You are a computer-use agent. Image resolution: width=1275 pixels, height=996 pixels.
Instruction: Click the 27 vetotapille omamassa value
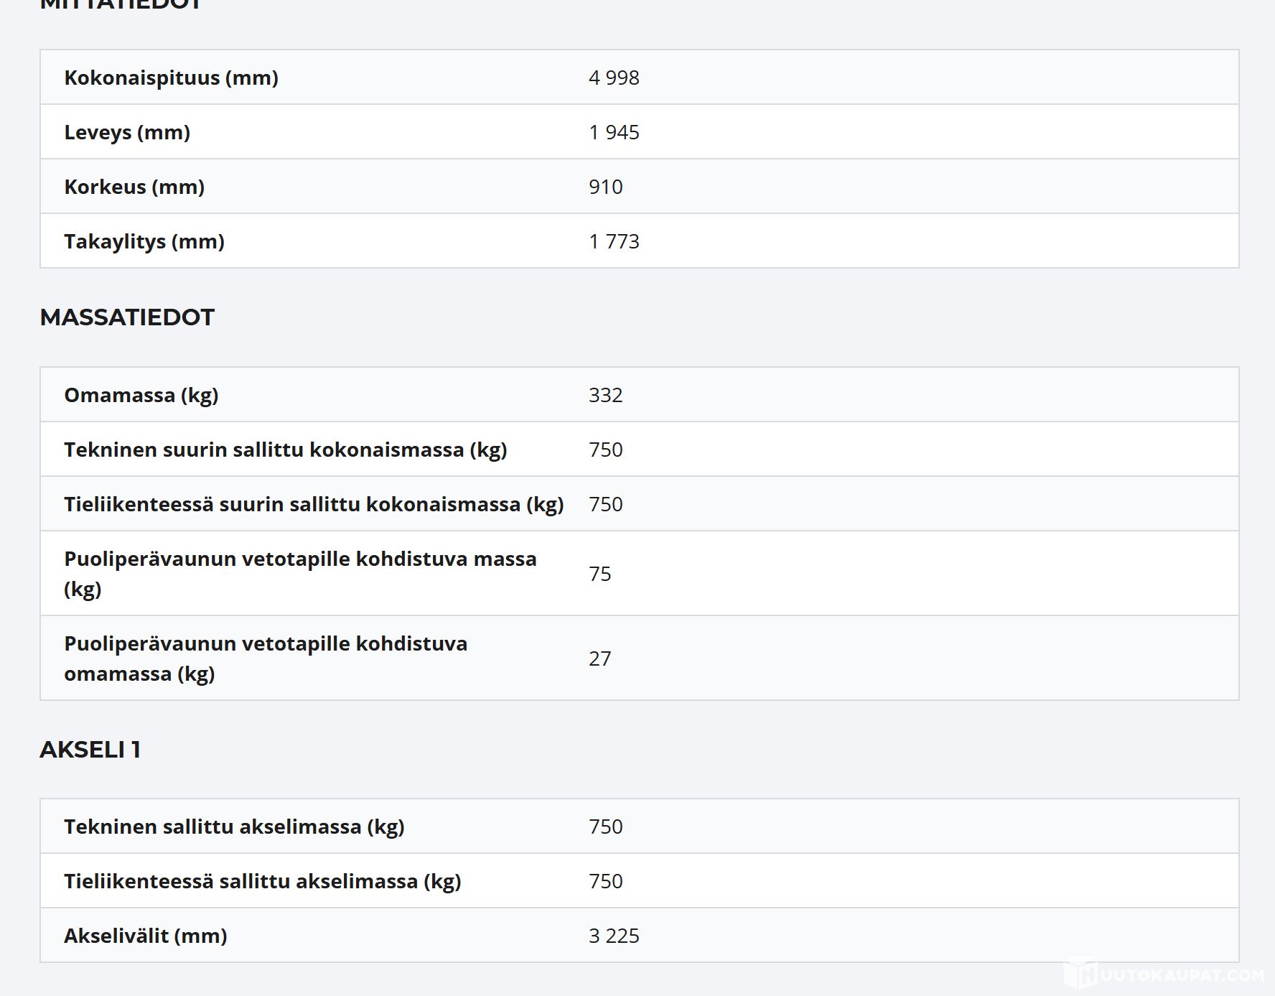599,658
